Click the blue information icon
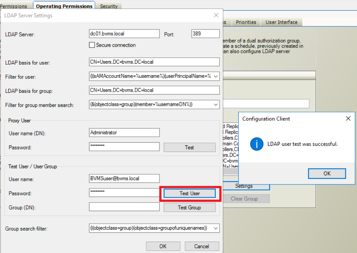This screenshot has width=357, height=253. tap(257, 144)
